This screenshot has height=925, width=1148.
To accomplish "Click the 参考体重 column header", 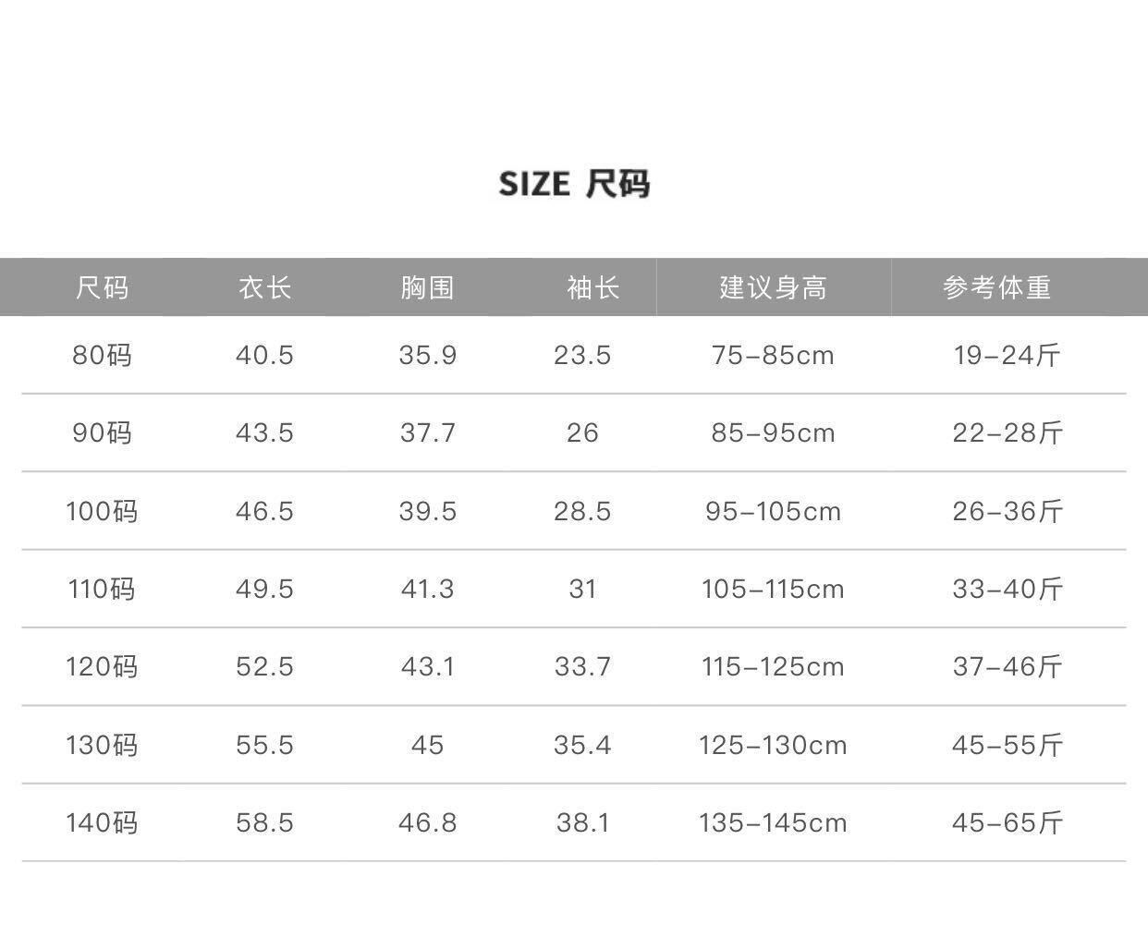I will 997,287.
